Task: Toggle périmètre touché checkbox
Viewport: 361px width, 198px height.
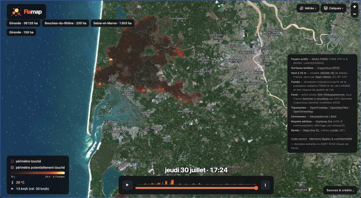Action: click(12, 161)
